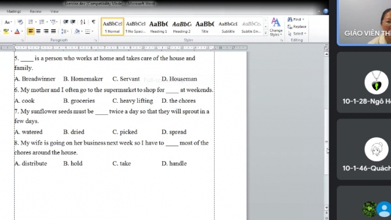Screen dimensions: 391x220
Task: Open the line spacing options
Action: tap(65, 31)
